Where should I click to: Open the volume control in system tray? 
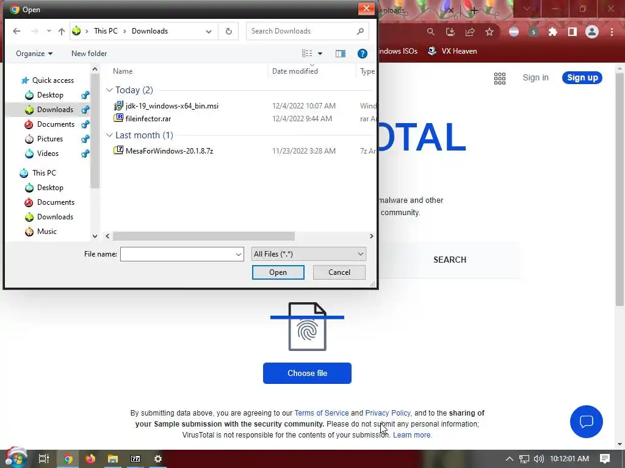coord(538,459)
